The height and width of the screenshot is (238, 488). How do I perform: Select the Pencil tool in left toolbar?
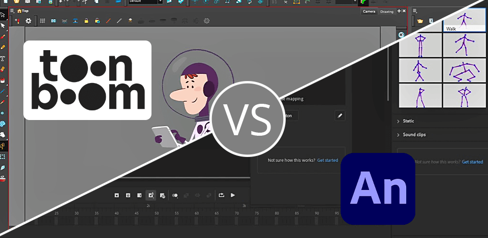click(3, 48)
